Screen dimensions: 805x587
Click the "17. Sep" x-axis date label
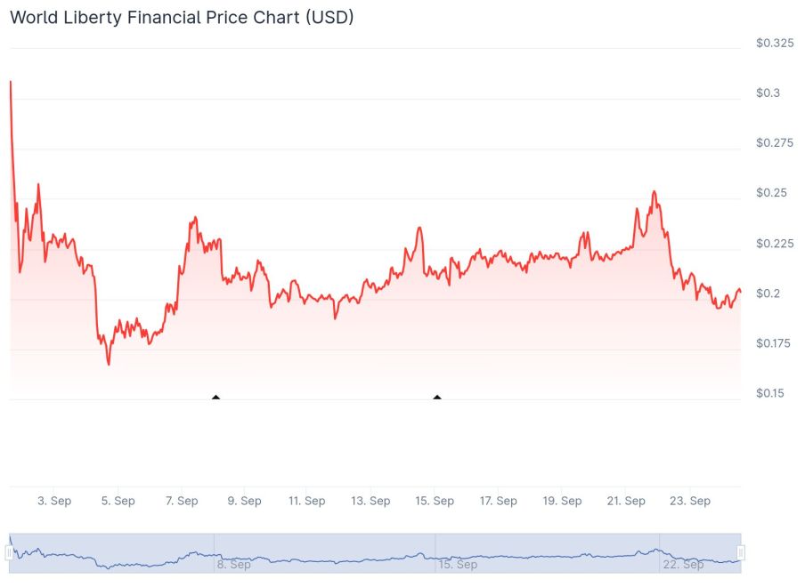click(x=498, y=501)
